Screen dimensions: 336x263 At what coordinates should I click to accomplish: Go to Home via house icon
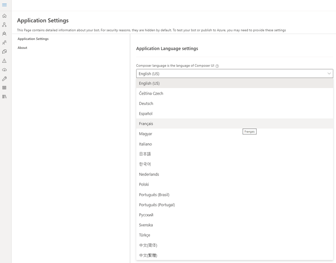(x=4, y=16)
